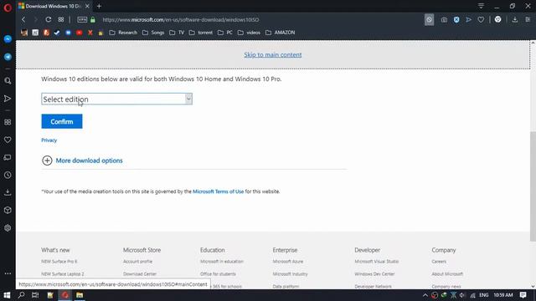The image size is (536, 301).
Task: Go back to the previous page
Action: pyautogui.click(x=23, y=20)
